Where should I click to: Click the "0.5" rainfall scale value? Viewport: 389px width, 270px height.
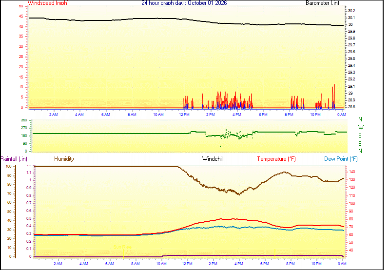point(29,219)
